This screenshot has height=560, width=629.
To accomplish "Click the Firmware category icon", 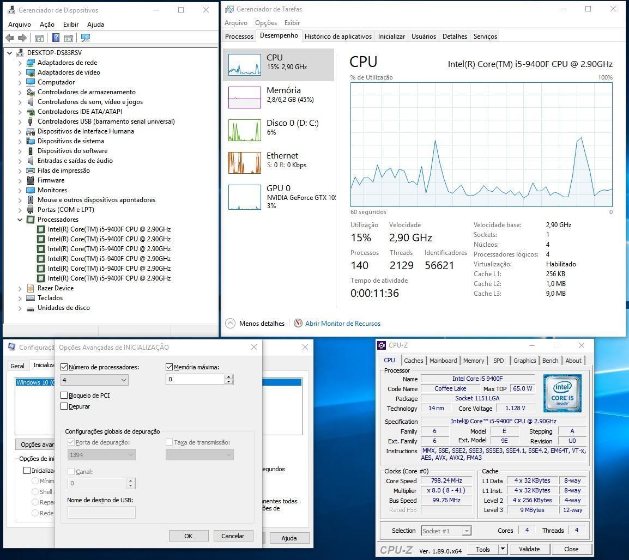I will point(31,180).
